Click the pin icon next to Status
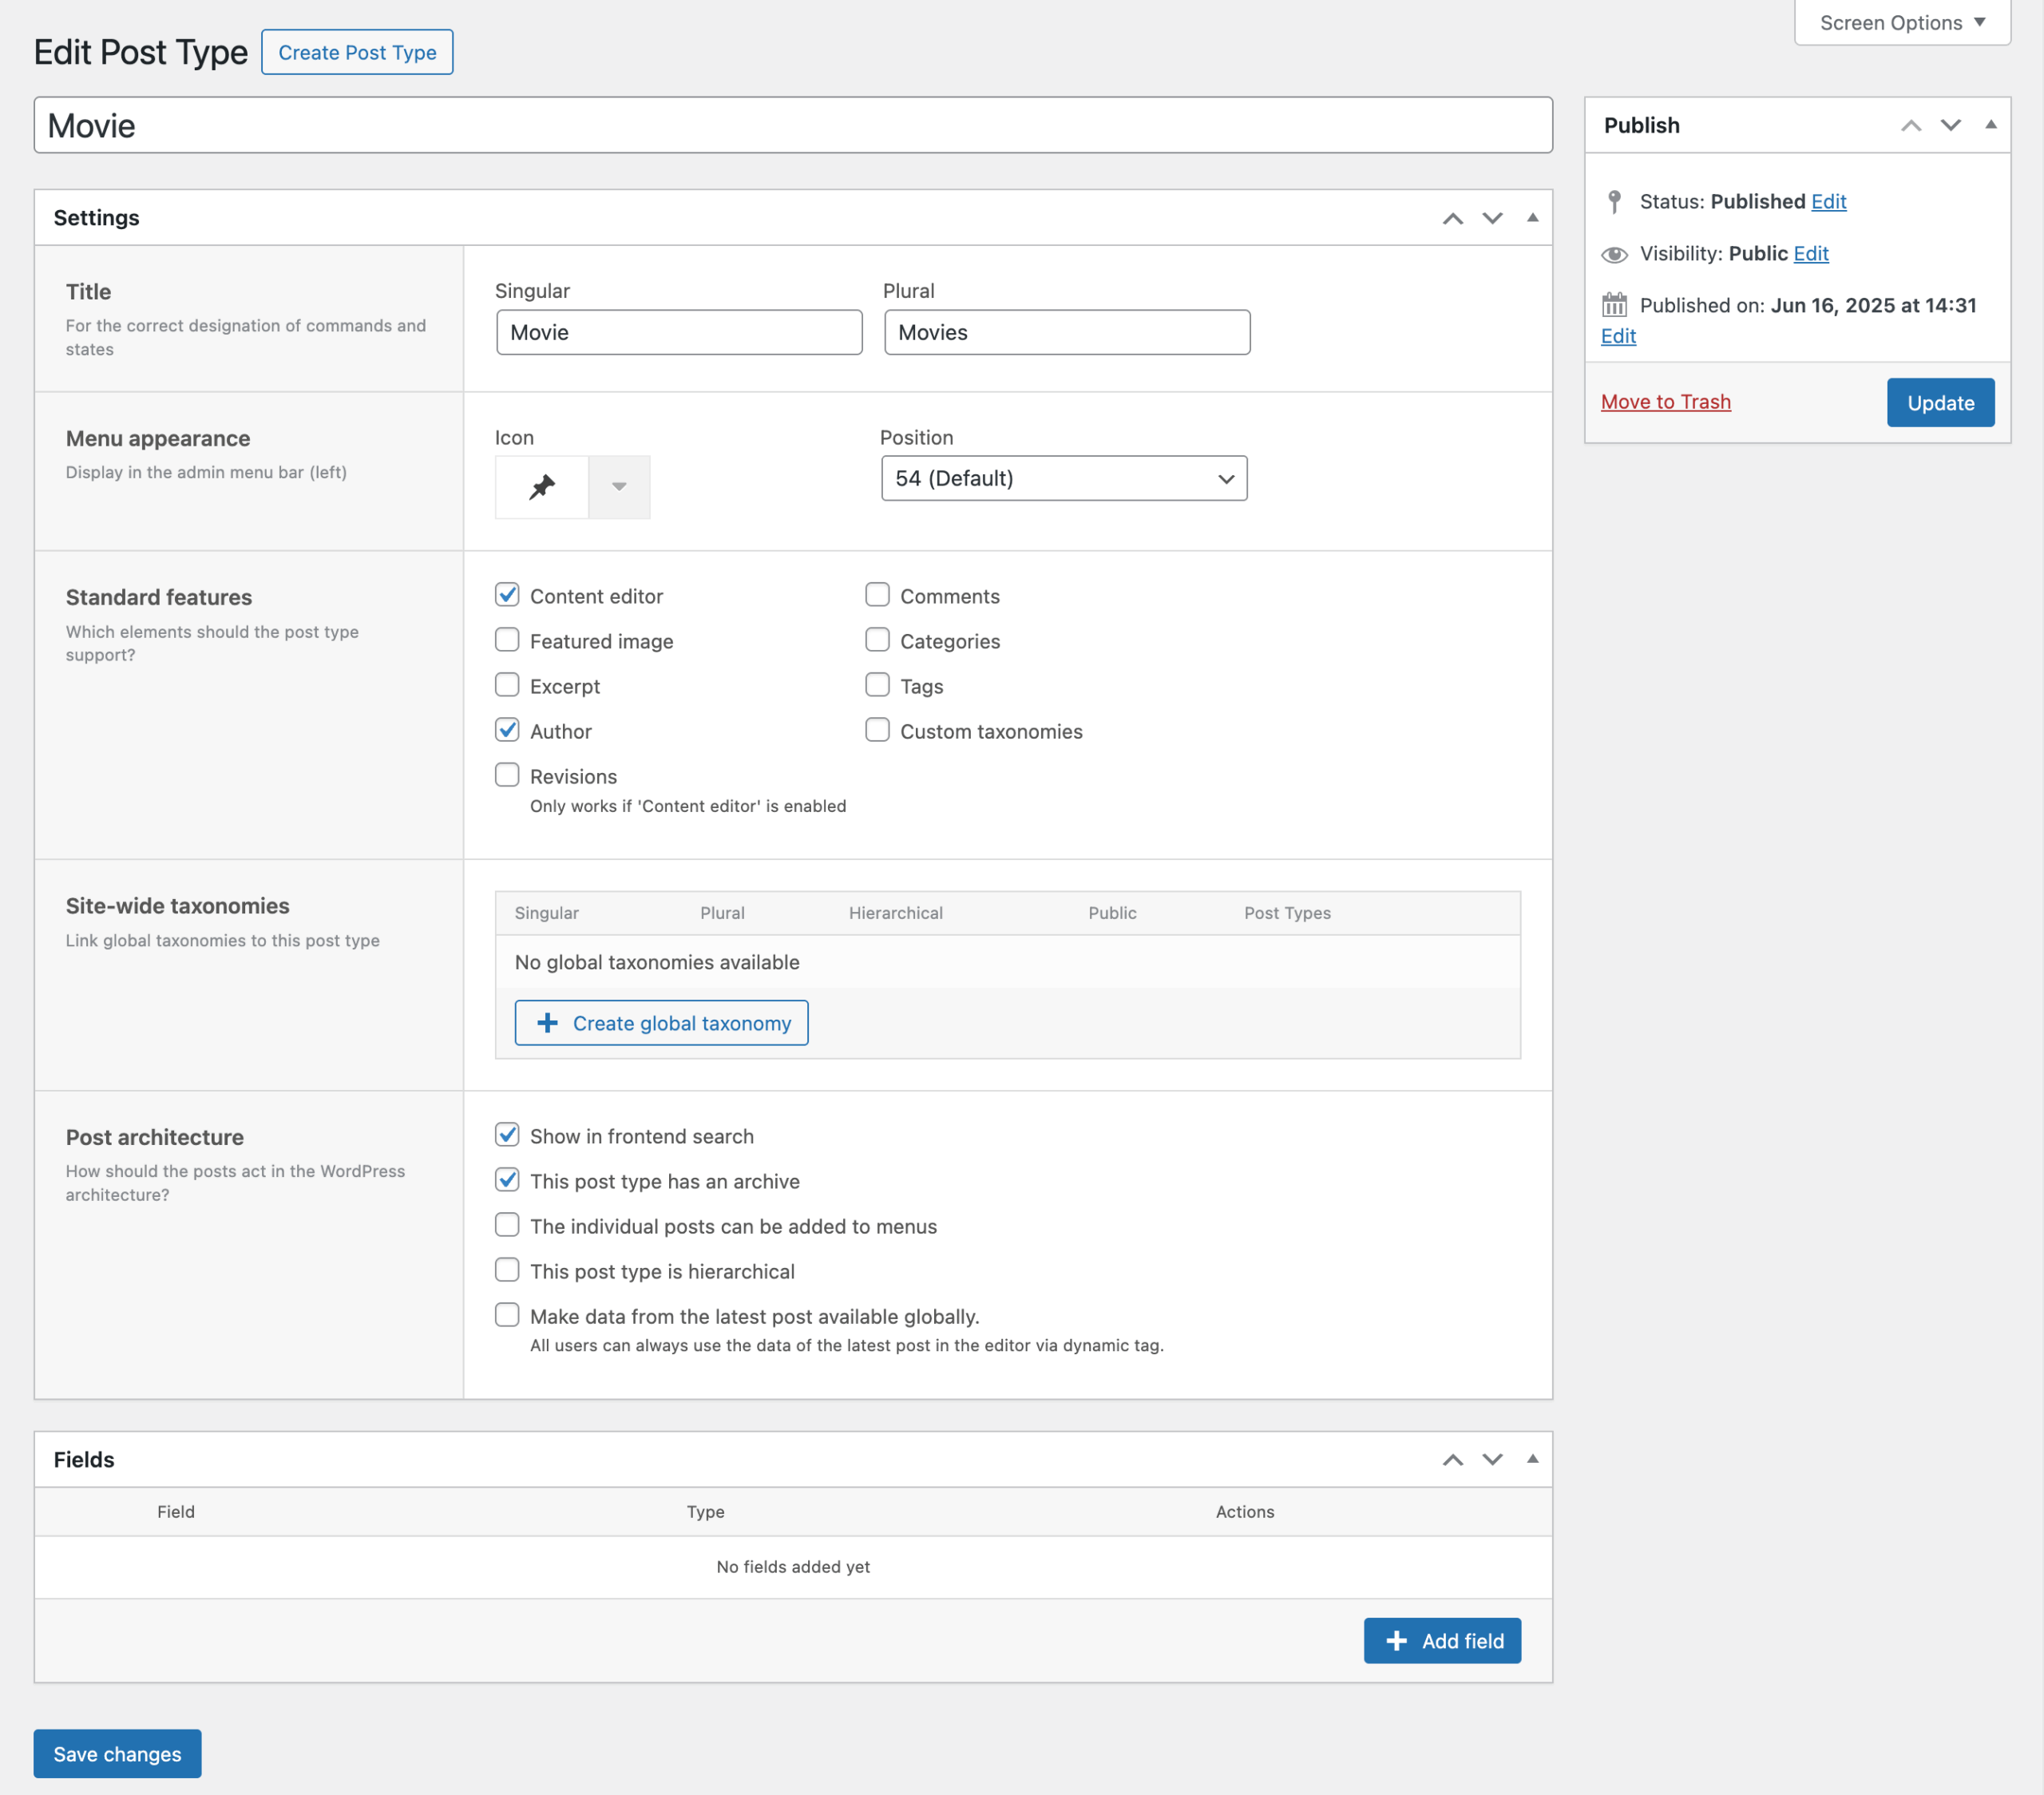The image size is (2044, 1795). pos(1615,201)
